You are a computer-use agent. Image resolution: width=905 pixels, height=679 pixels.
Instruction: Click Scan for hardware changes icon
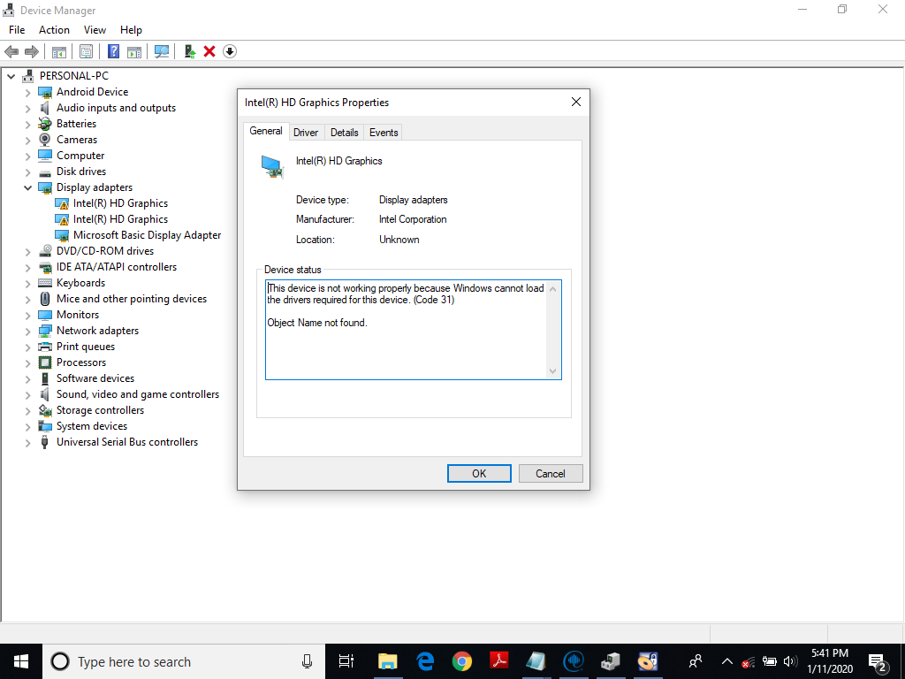(x=162, y=52)
